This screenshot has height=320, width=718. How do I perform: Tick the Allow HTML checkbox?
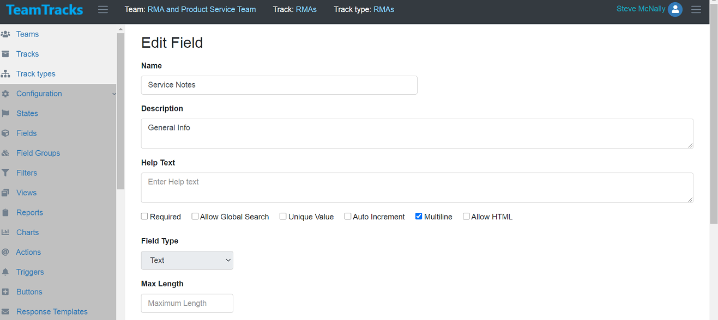tap(466, 216)
